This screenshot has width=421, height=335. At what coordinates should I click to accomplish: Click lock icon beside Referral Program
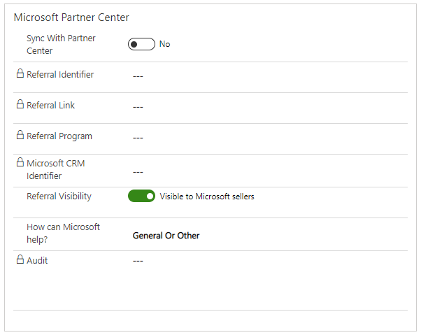pyautogui.click(x=20, y=135)
